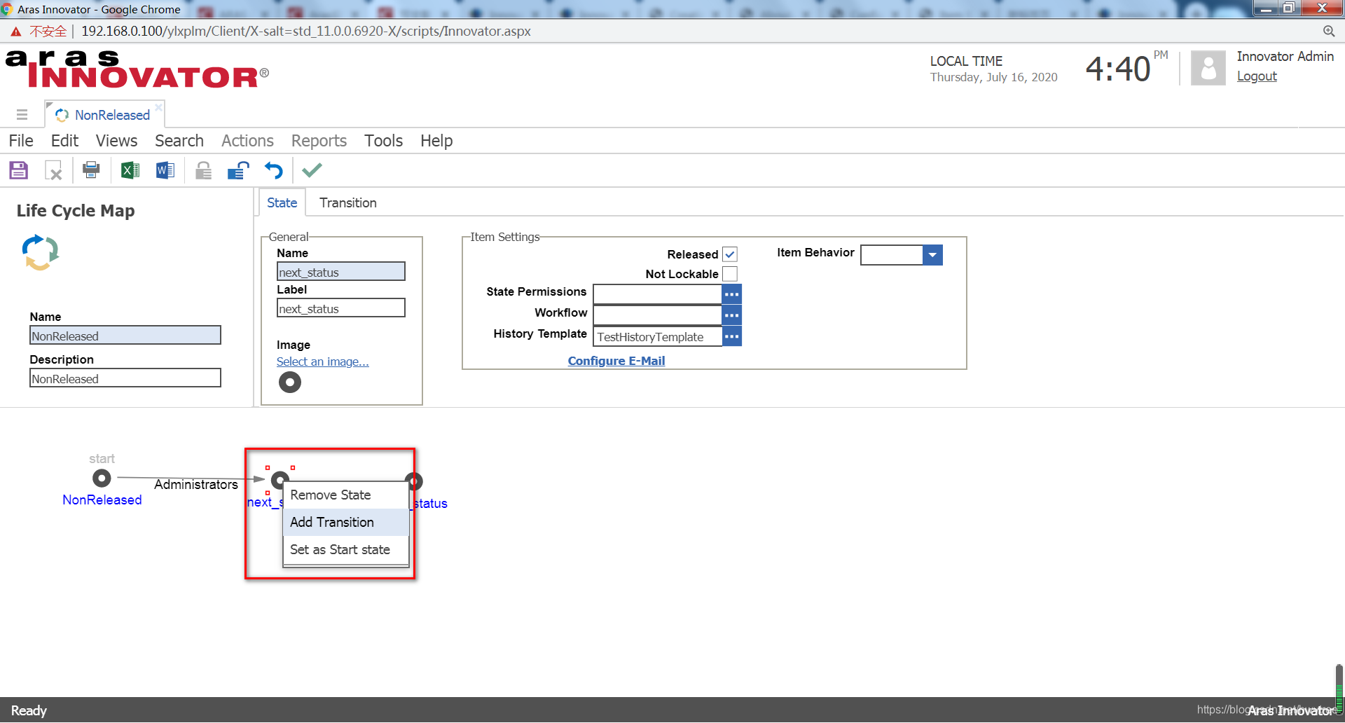Click the Life Cycle Map refresh-arrows icon
Image resolution: width=1345 pixels, height=723 pixels.
(40, 252)
